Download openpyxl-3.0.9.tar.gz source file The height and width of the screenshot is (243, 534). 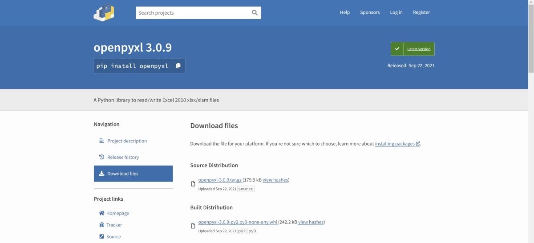(x=220, y=180)
